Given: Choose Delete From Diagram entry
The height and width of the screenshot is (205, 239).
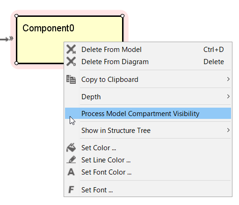Looking at the screenshot, I should tap(148, 62).
